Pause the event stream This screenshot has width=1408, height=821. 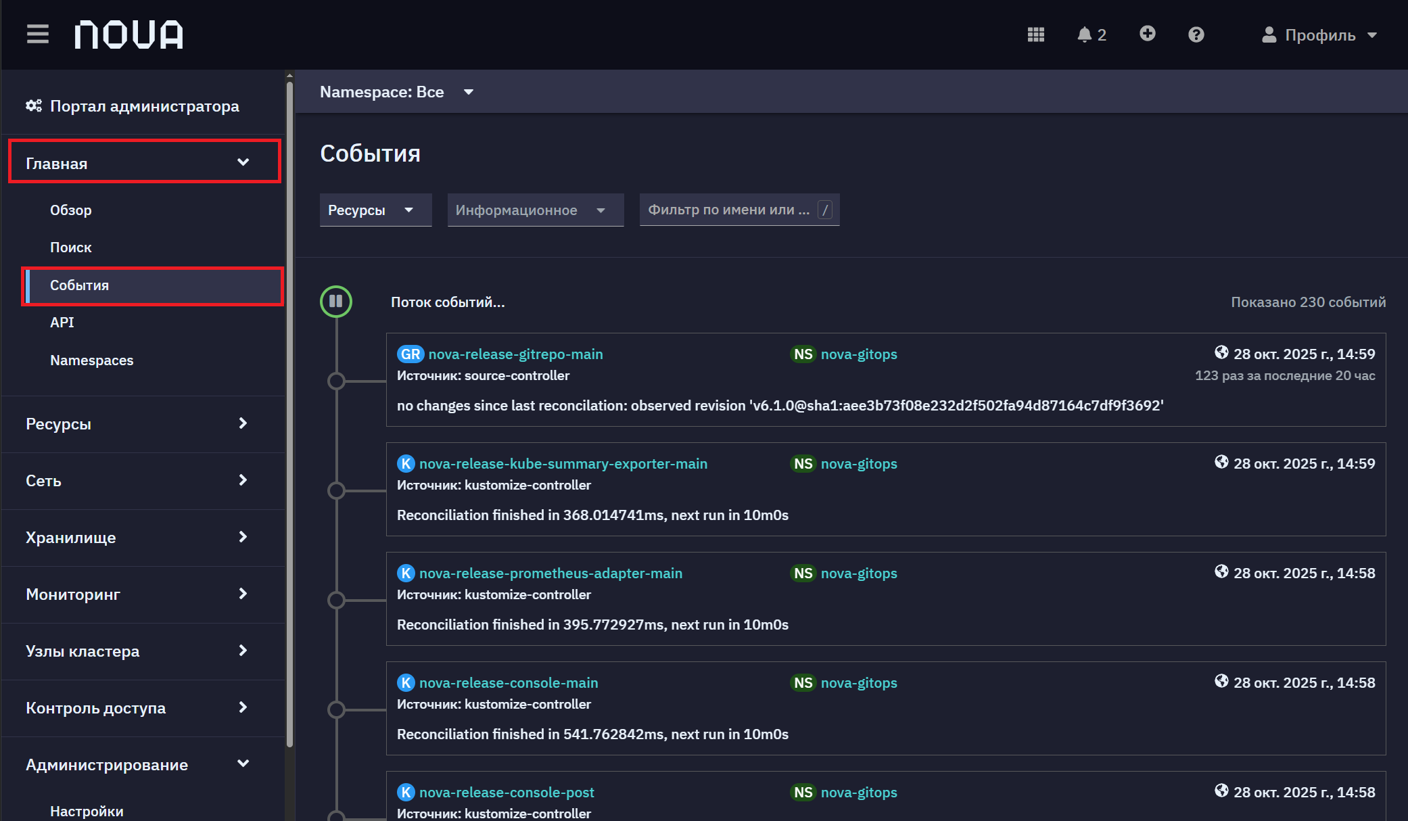tap(336, 302)
